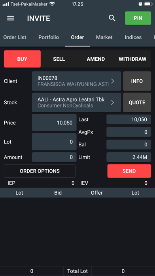Select SELL order mode
The width and height of the screenshot is (155, 276).
click(59, 59)
